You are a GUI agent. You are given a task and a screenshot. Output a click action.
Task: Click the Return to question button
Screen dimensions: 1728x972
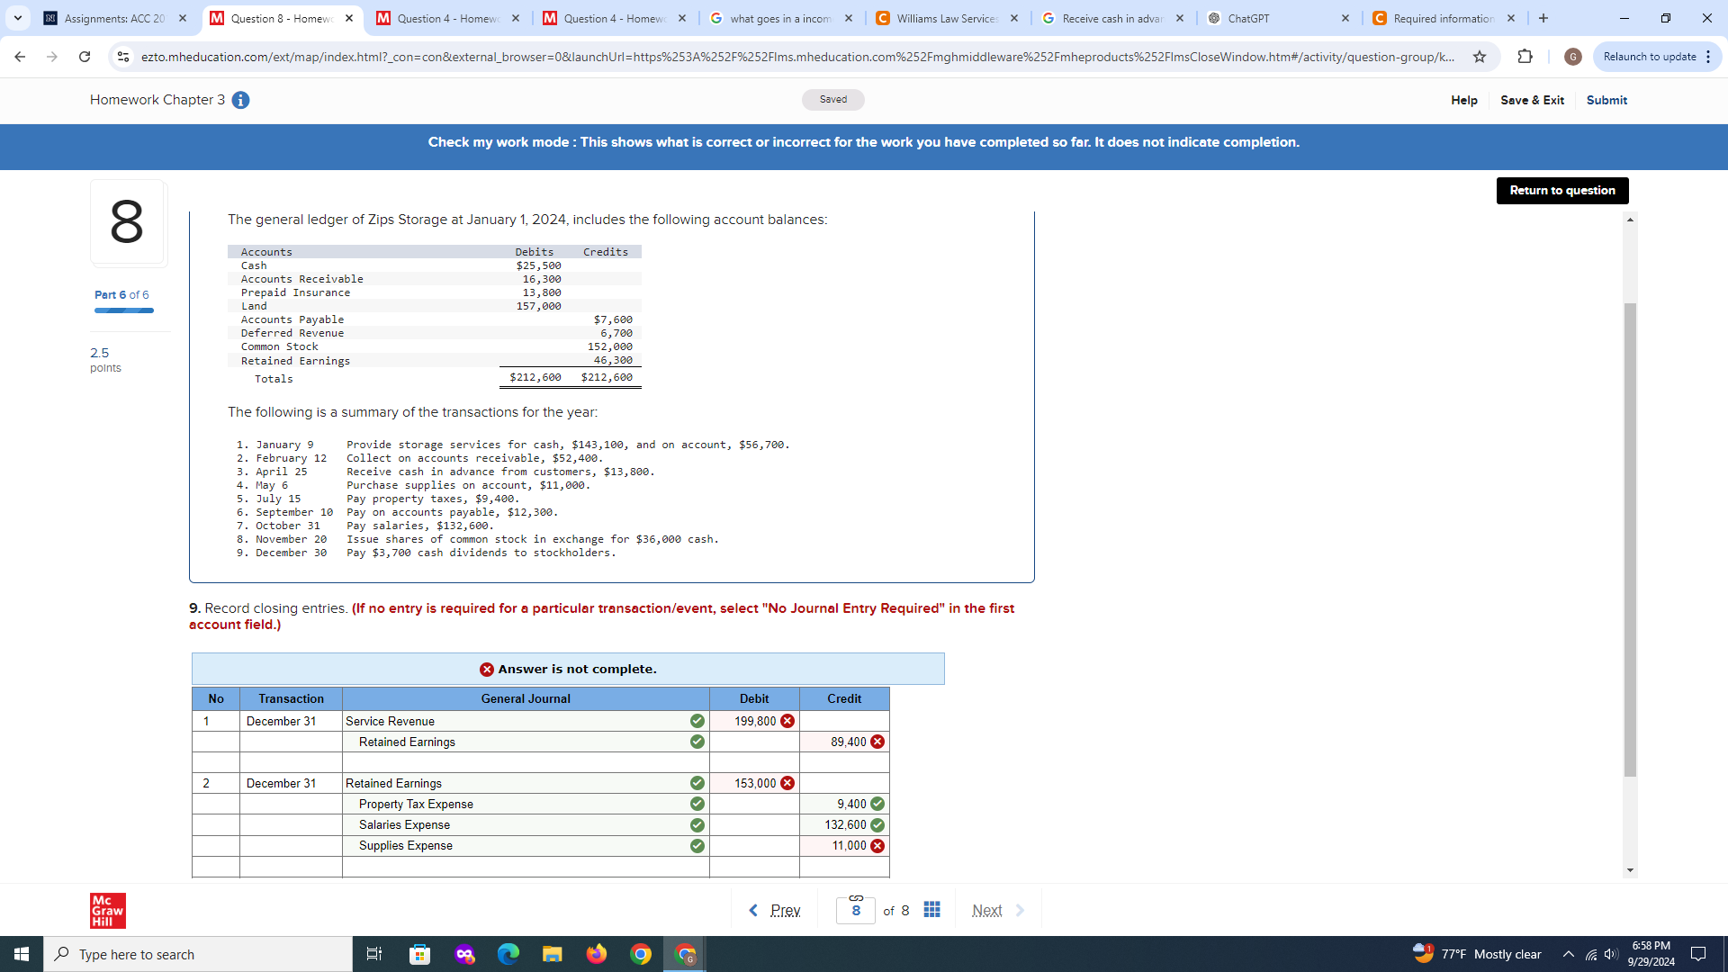pos(1561,190)
